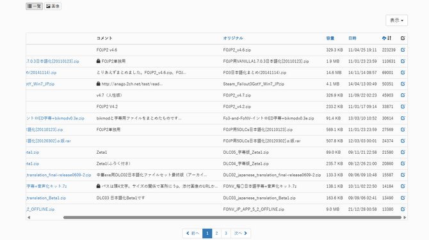Edit the FOJP2_v4.6.zip row
This screenshot has width=429, height=240.
pos(403,50)
